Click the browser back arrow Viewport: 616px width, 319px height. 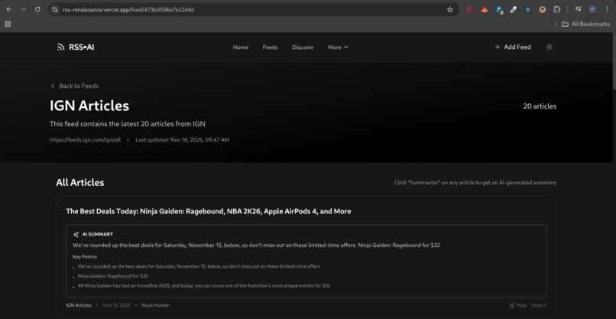point(9,9)
